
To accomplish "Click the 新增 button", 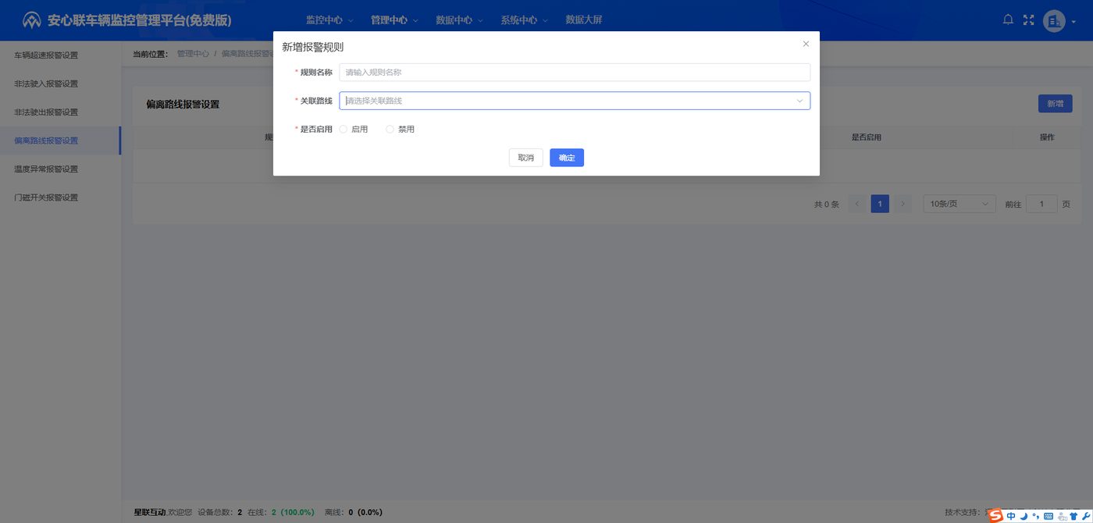I will click(x=1055, y=104).
